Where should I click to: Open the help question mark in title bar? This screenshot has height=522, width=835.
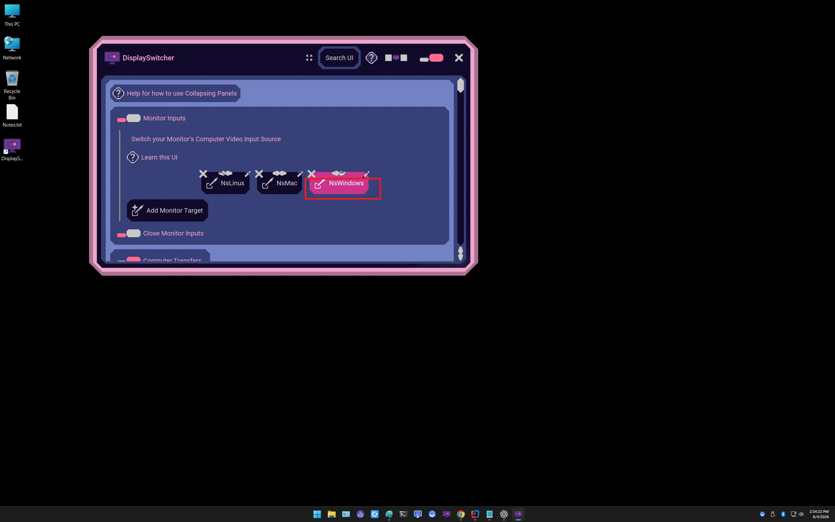[372, 58]
